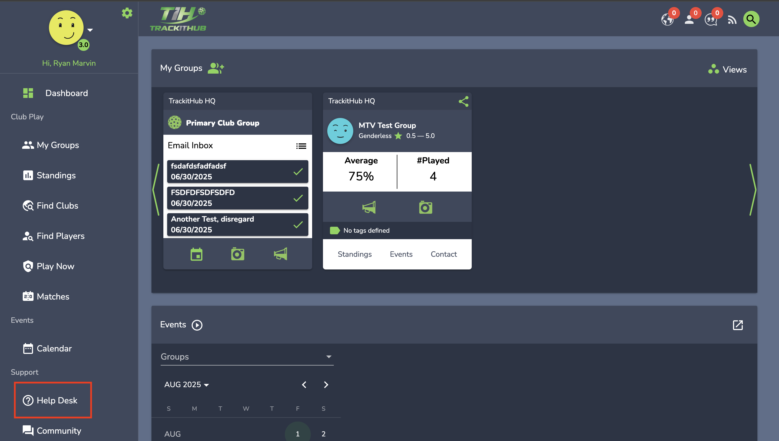Open the settings gear in sidebar

point(127,13)
